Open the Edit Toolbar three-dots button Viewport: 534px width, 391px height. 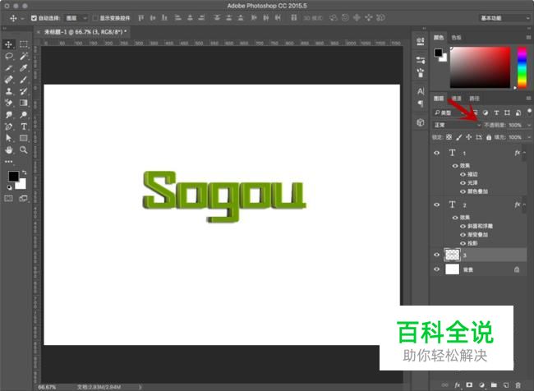click(8, 162)
